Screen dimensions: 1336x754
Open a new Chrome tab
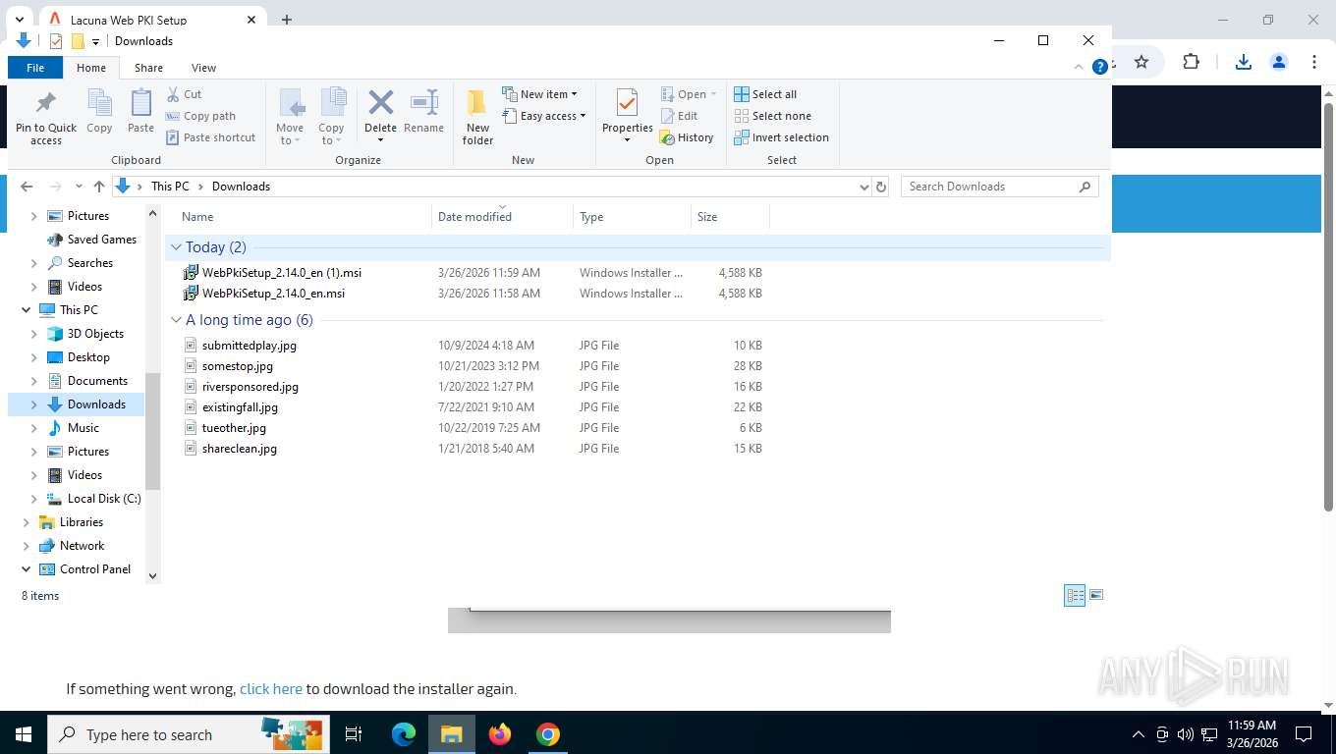pos(287,20)
